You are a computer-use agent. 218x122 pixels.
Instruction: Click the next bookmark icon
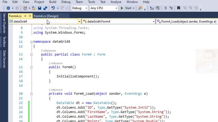pyautogui.click(x=190, y=8)
